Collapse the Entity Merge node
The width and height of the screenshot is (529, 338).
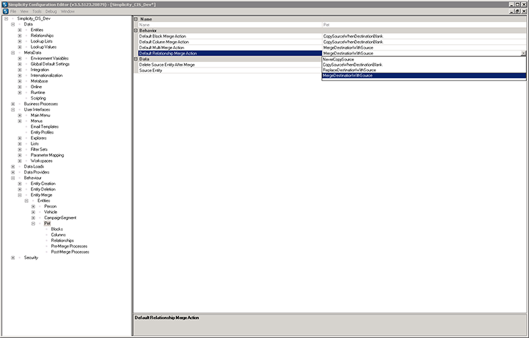click(20, 195)
